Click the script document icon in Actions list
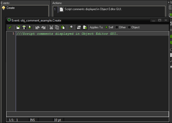The image size is (172, 123). tap(61, 10)
